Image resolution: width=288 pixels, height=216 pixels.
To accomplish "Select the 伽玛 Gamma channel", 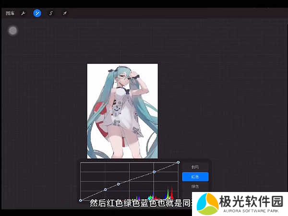I will click(195, 167).
